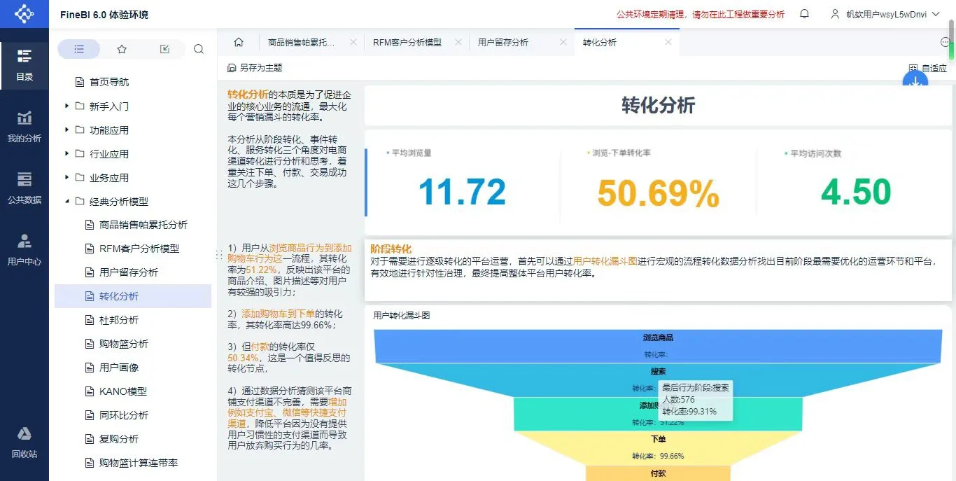Click the FineBI logo in top-left corner

tap(24, 14)
